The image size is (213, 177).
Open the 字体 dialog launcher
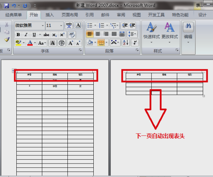80,50
